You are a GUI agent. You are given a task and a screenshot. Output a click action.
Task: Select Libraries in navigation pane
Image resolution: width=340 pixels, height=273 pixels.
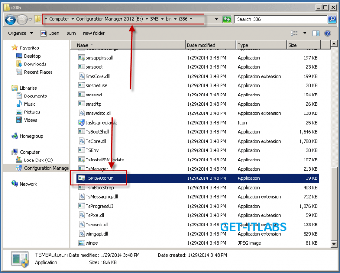(x=24, y=88)
